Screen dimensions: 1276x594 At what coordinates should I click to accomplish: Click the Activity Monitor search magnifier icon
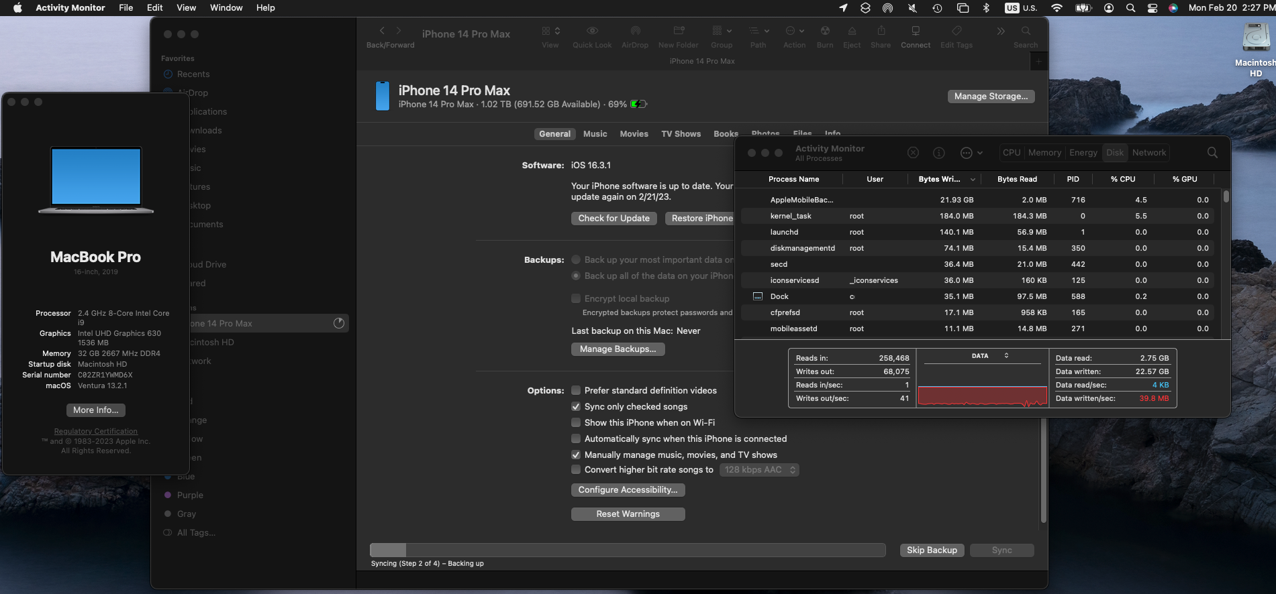pyautogui.click(x=1212, y=153)
